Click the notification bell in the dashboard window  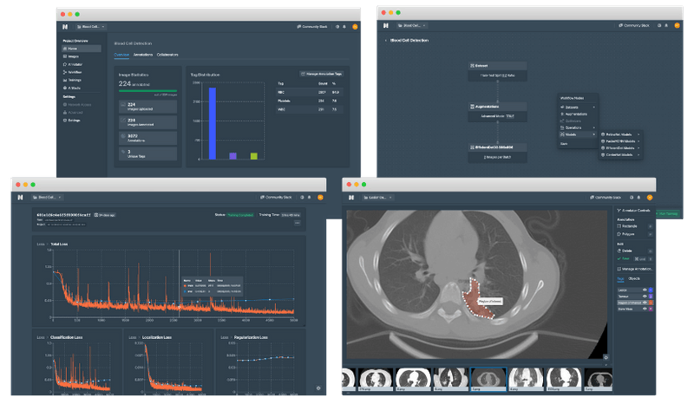pos(344,27)
